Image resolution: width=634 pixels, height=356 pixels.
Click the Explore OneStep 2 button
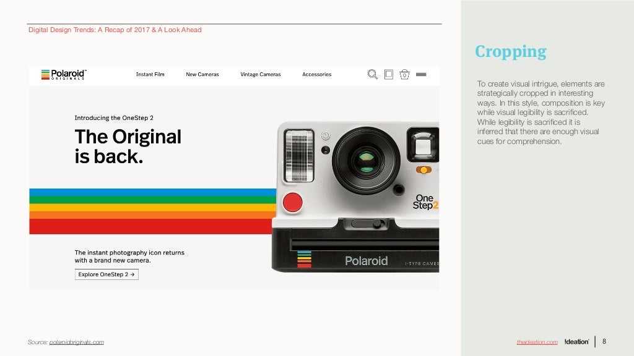[x=106, y=274]
